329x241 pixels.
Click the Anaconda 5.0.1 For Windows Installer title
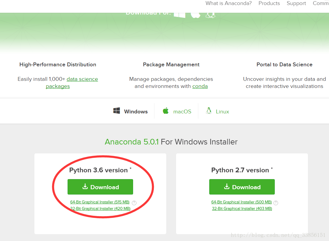[x=171, y=142]
